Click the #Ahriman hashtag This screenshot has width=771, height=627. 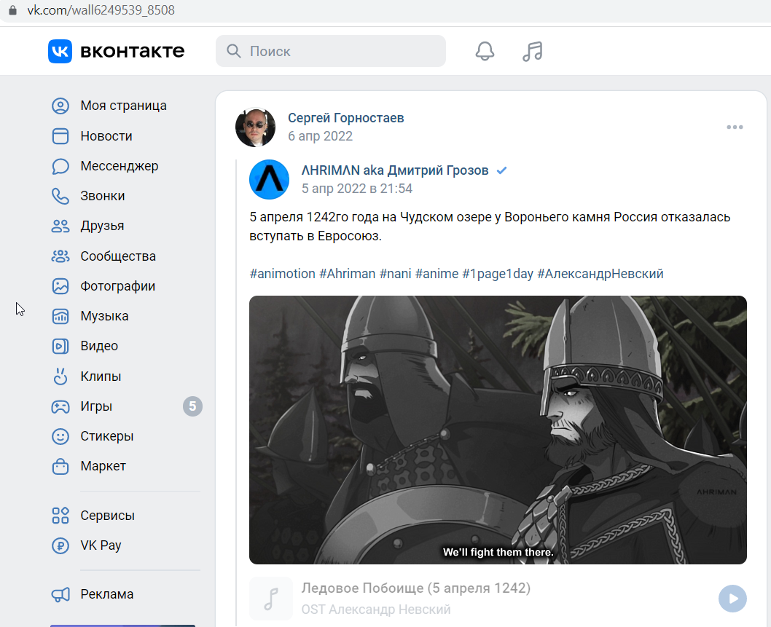coord(347,274)
